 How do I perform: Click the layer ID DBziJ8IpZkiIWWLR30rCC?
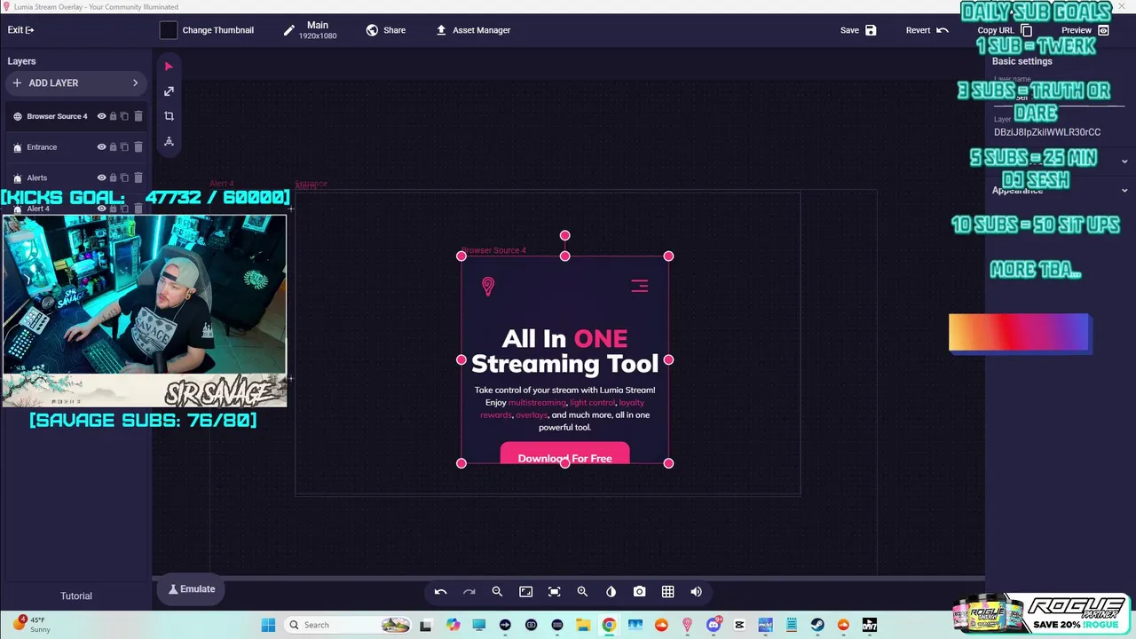1047,132
